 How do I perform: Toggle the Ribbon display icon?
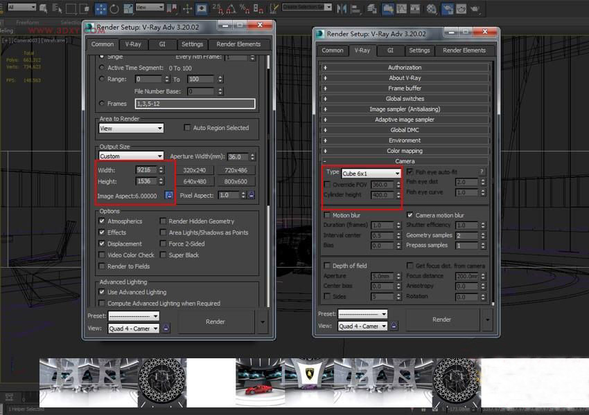pyautogui.click(x=387, y=8)
